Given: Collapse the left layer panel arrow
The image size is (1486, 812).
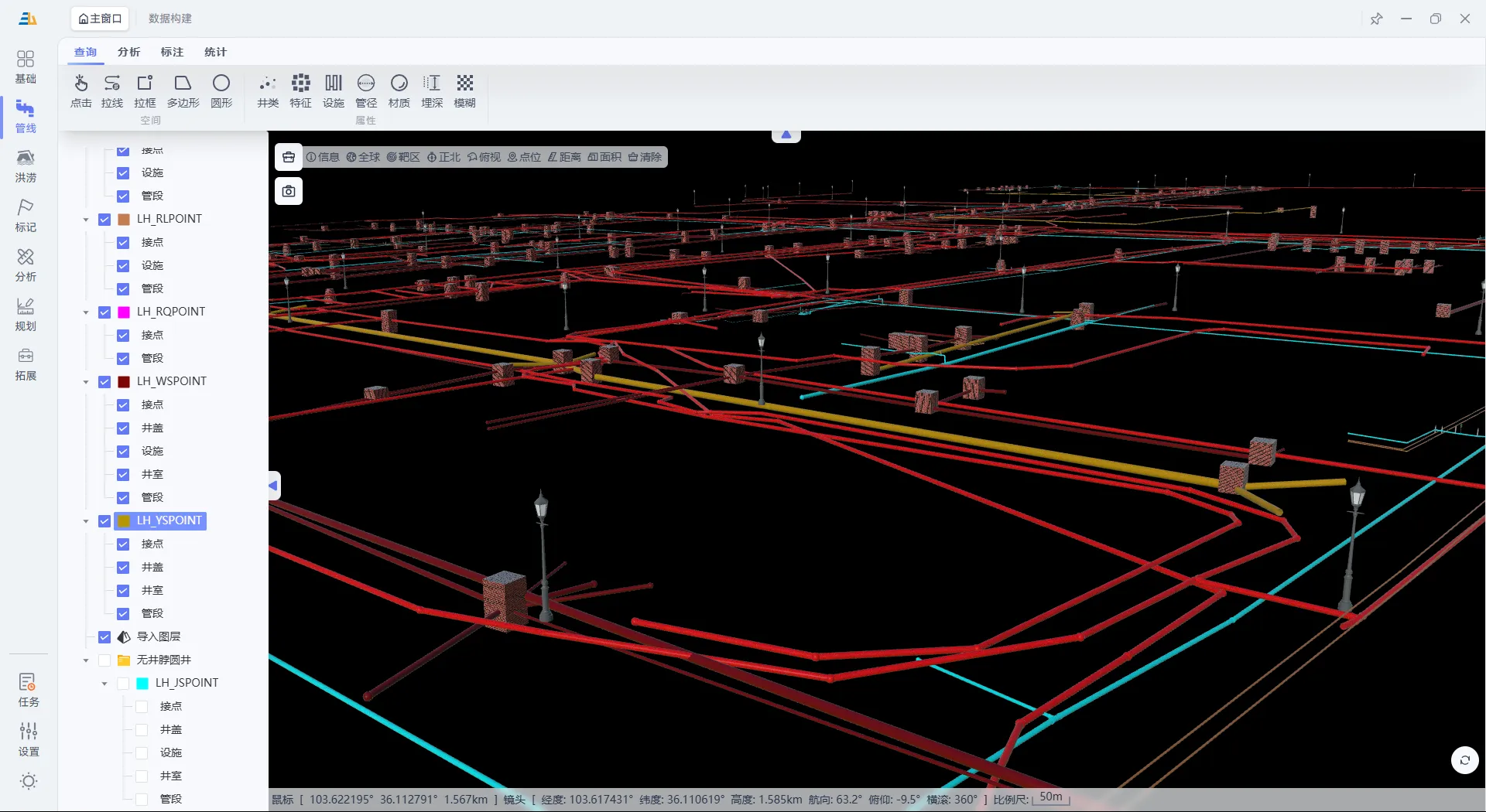Looking at the screenshot, I should coord(273,486).
